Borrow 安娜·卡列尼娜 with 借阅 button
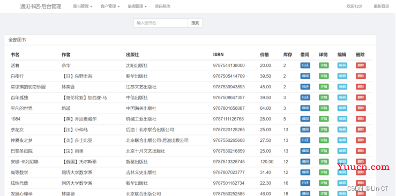The height and width of the screenshot is (196, 396). click(x=305, y=162)
